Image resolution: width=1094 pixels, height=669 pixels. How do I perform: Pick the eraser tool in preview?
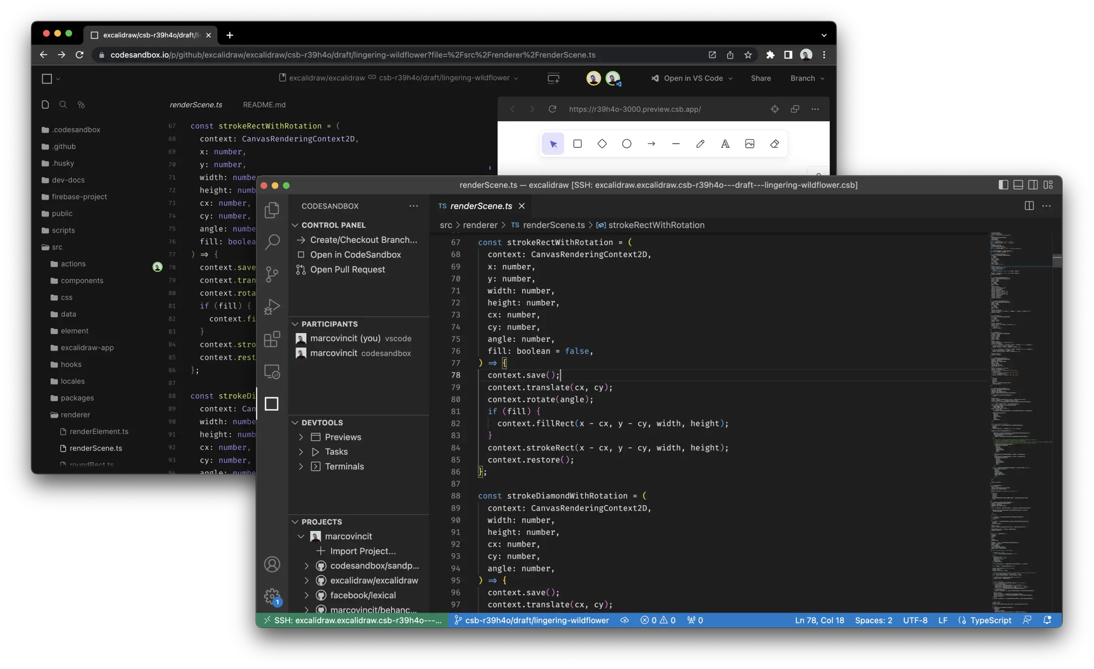[774, 144]
